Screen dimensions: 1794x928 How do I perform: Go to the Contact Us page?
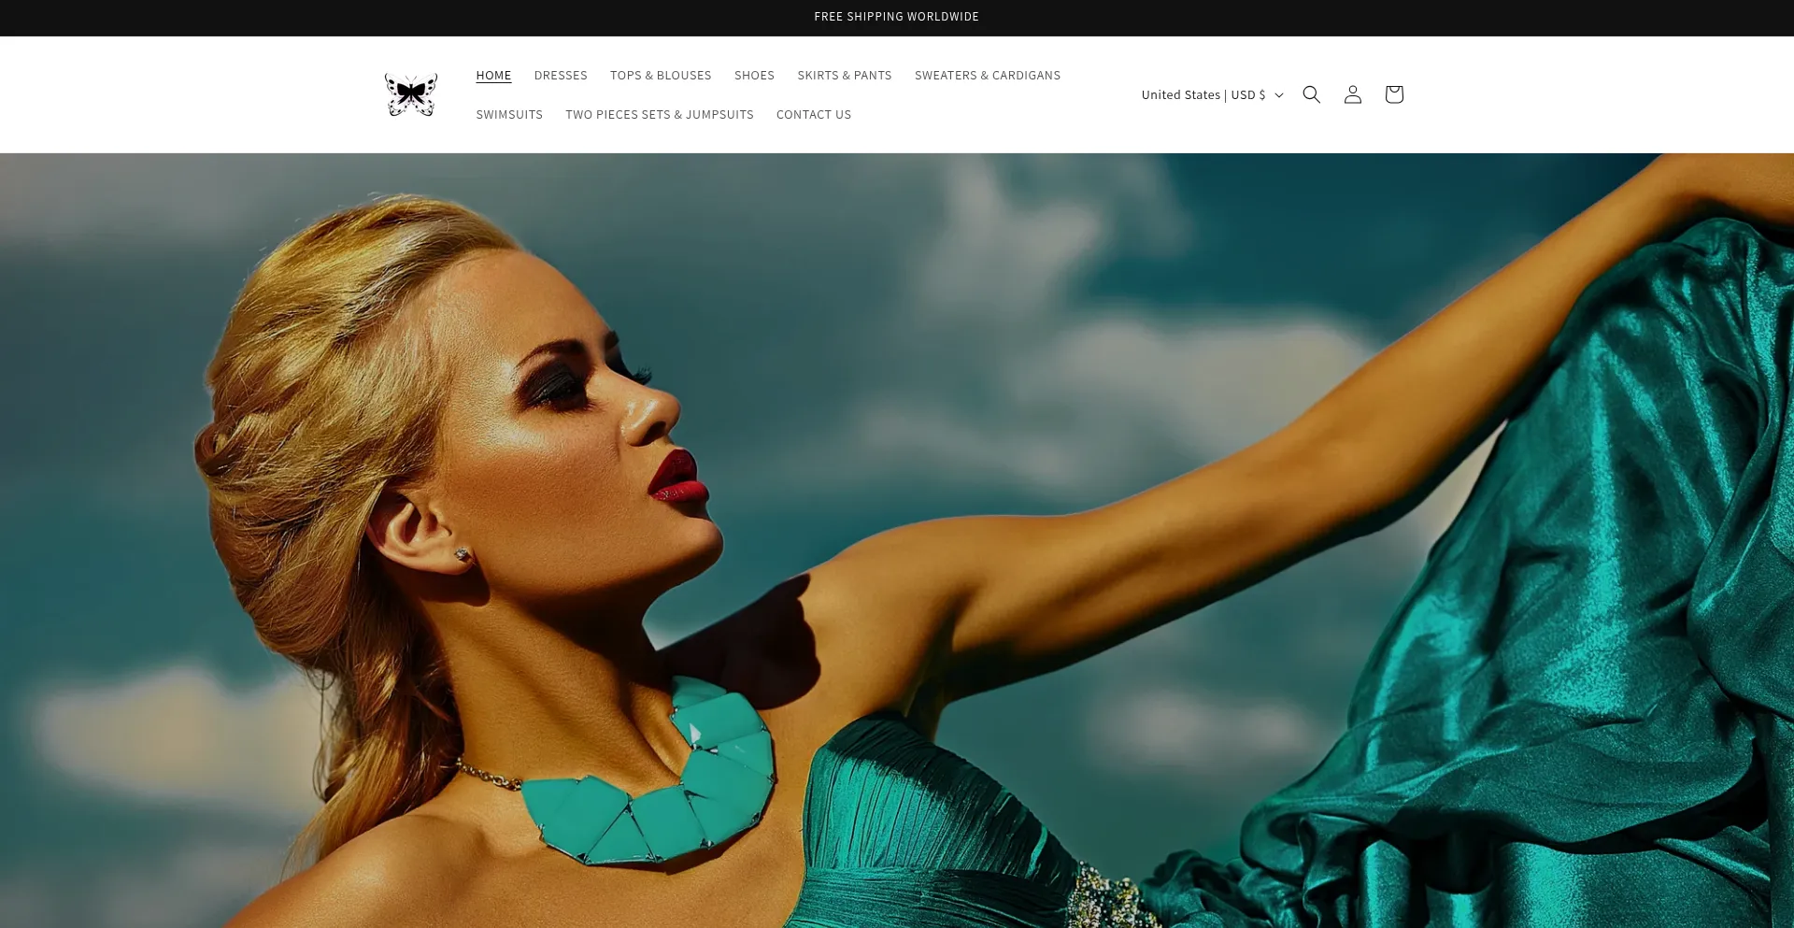click(814, 115)
